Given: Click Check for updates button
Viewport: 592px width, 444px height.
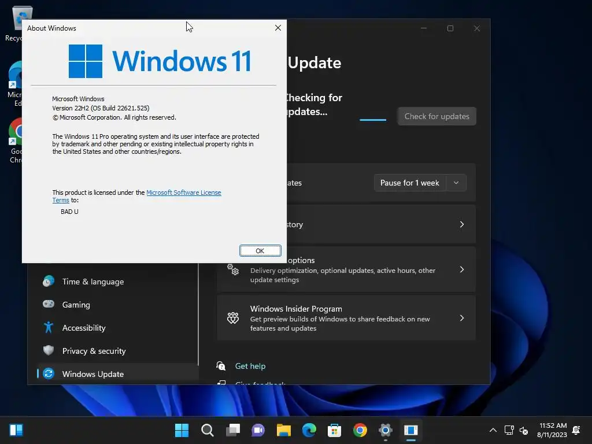Looking at the screenshot, I should 437,116.
